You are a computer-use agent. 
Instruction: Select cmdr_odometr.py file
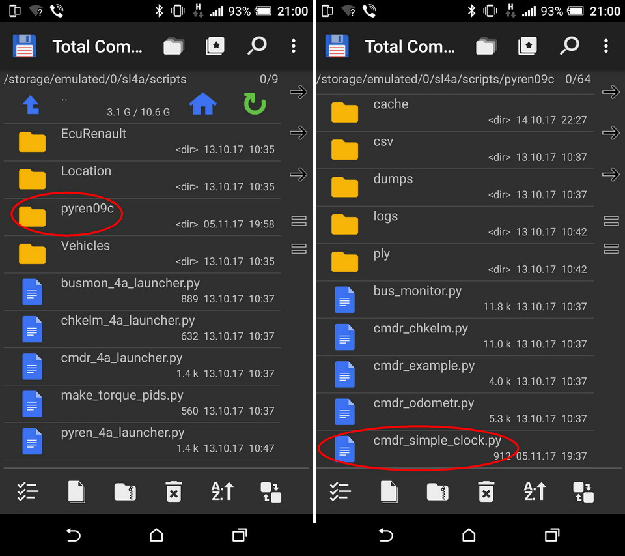(x=455, y=411)
